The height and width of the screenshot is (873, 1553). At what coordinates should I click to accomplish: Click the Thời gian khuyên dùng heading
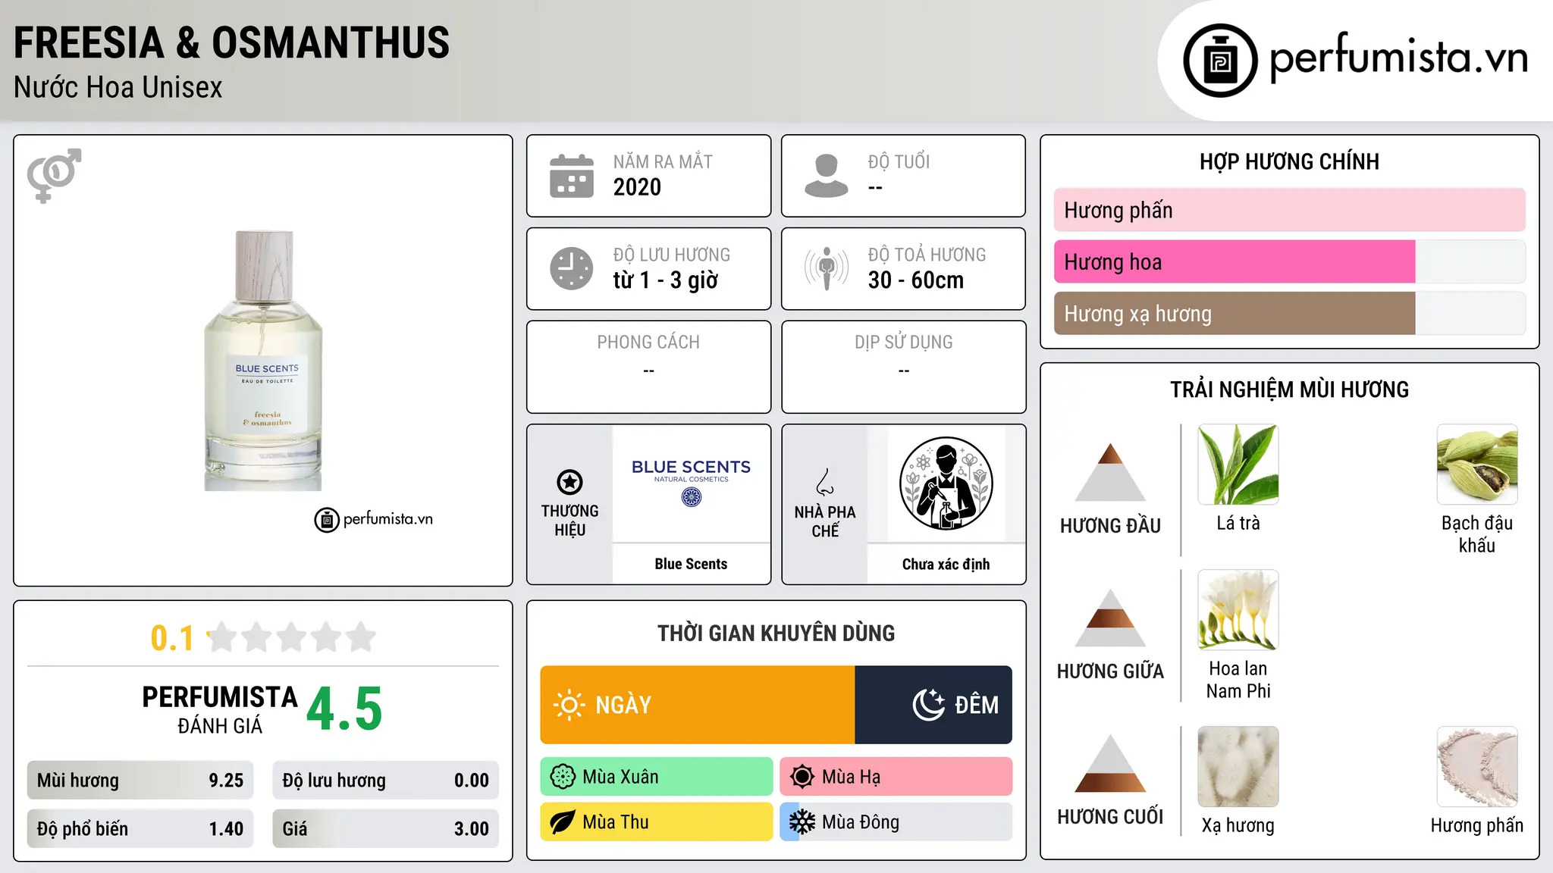click(776, 633)
